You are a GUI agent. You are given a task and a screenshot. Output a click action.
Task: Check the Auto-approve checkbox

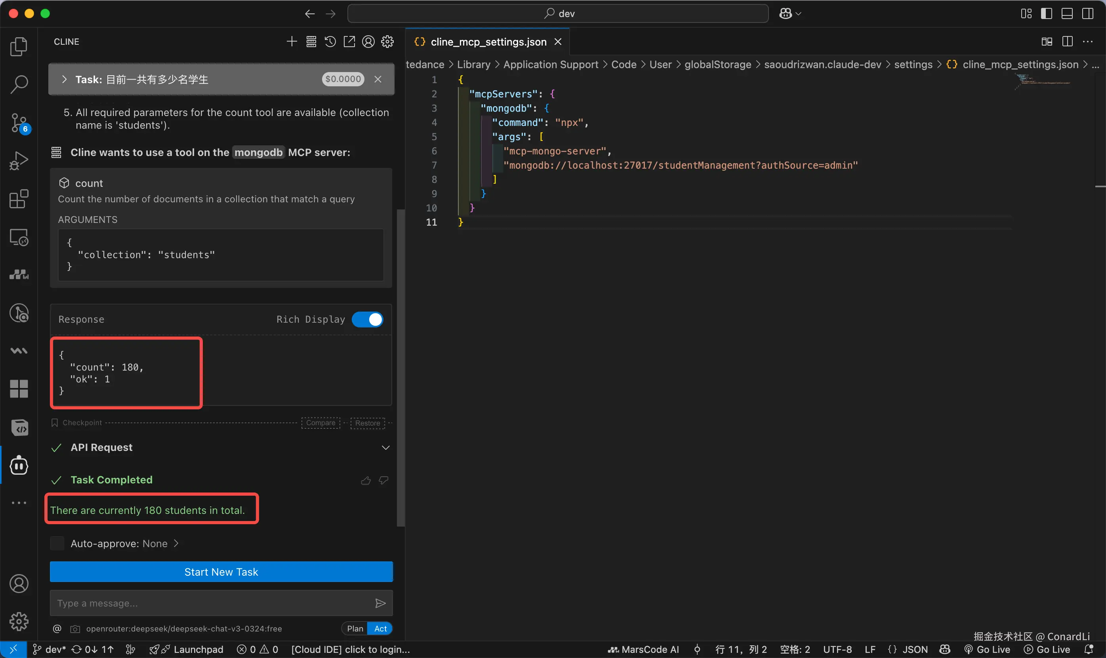pos(57,544)
